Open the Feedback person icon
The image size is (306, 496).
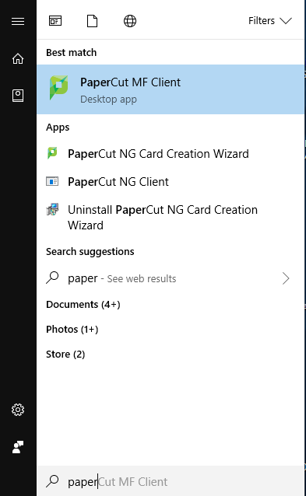[18, 447]
